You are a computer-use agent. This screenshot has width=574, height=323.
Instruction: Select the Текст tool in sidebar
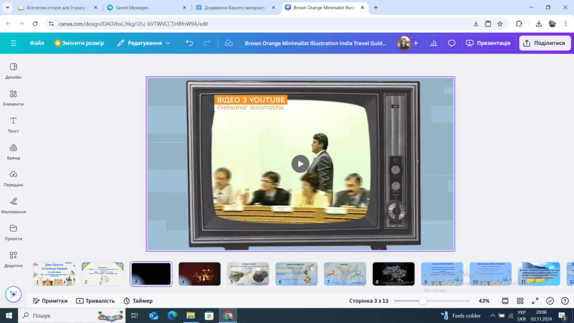click(13, 125)
